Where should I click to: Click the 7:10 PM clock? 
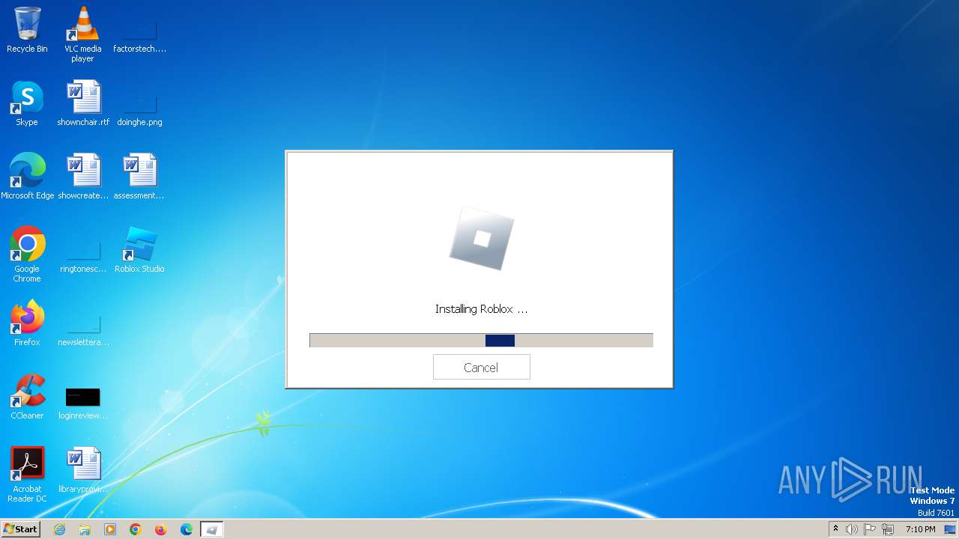point(921,529)
